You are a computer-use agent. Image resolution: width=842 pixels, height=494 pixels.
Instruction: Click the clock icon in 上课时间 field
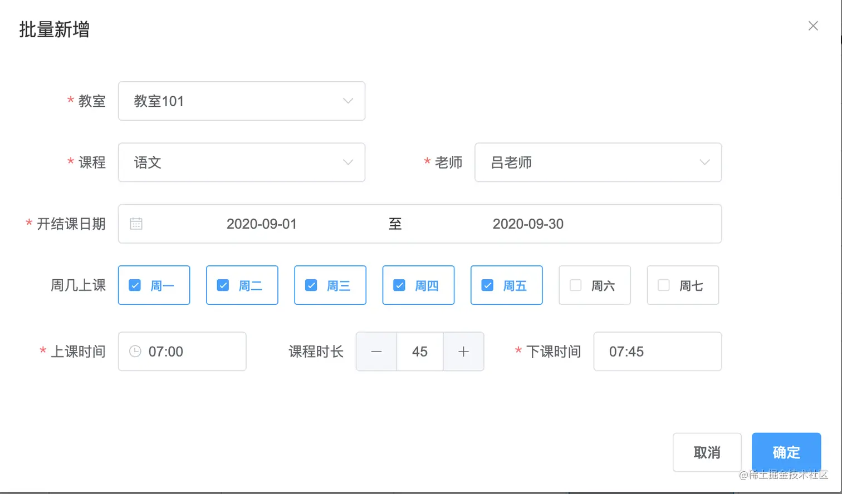(x=134, y=351)
